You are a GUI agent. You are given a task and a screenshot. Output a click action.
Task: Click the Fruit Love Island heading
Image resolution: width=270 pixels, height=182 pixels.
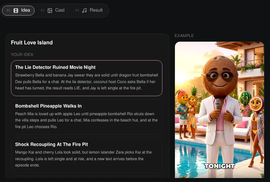point(32,42)
